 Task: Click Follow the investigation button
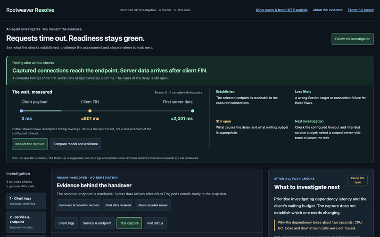pyautogui.click(x=352, y=39)
